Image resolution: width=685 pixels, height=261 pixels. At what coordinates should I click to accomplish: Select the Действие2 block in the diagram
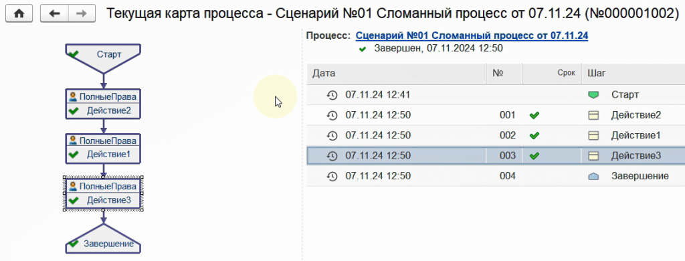[x=103, y=104]
